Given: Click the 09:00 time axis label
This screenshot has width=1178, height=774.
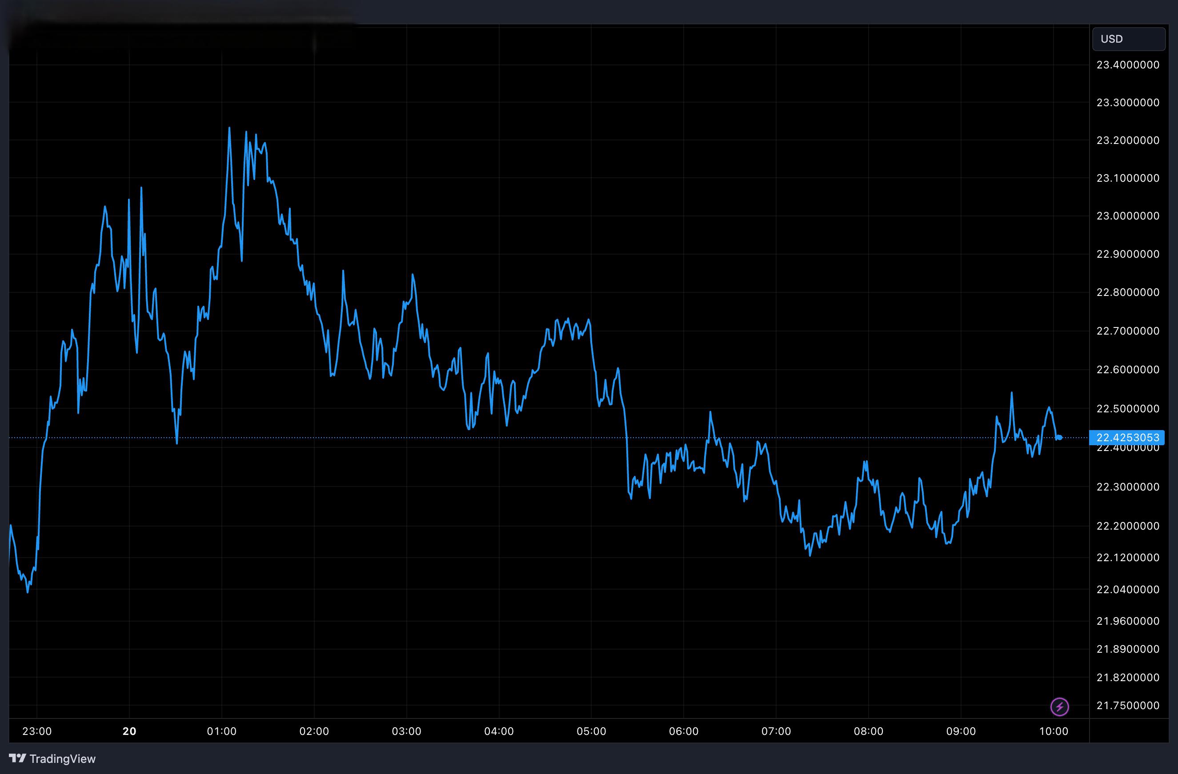Looking at the screenshot, I should click(961, 731).
